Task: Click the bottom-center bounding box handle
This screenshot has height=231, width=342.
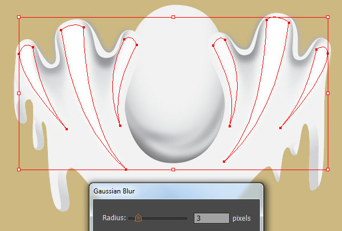Action: tap(173, 170)
